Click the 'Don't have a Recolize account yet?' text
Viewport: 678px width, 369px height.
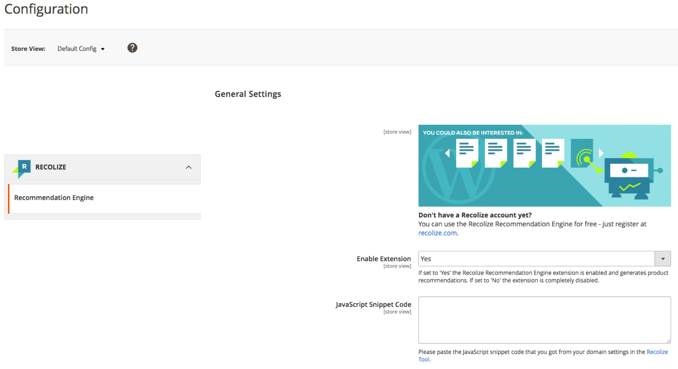475,215
